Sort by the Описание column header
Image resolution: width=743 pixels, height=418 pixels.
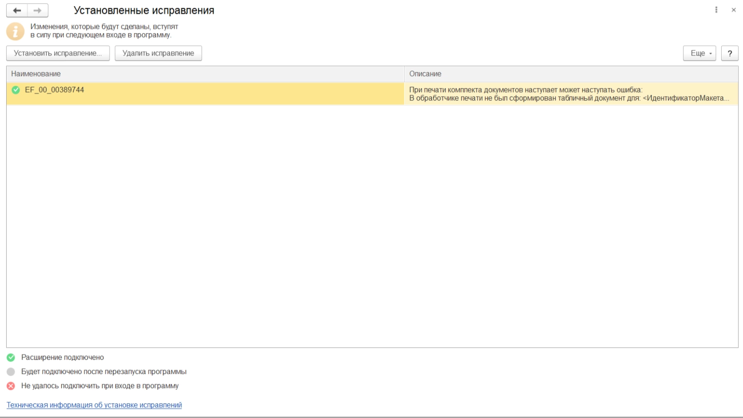[x=571, y=74]
